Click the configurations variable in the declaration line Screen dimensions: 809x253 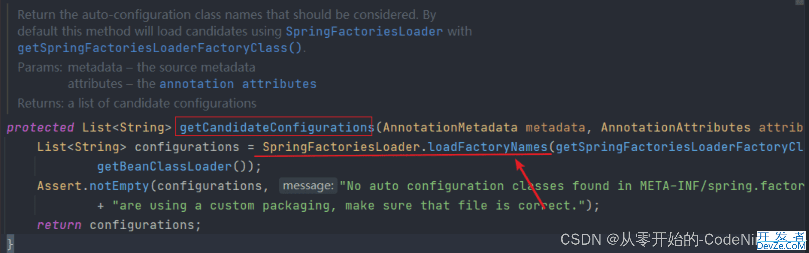click(x=187, y=147)
